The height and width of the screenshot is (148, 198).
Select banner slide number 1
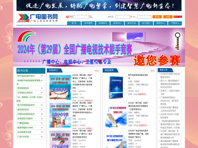(x=25, y=61)
